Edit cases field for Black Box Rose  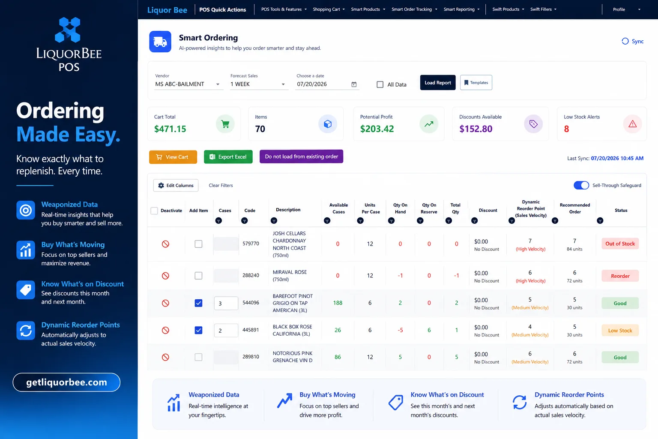(226, 330)
